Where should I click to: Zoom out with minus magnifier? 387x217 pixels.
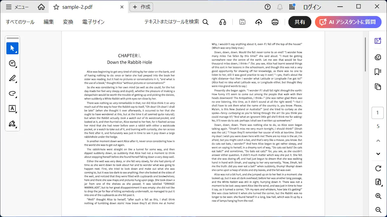click(378, 210)
